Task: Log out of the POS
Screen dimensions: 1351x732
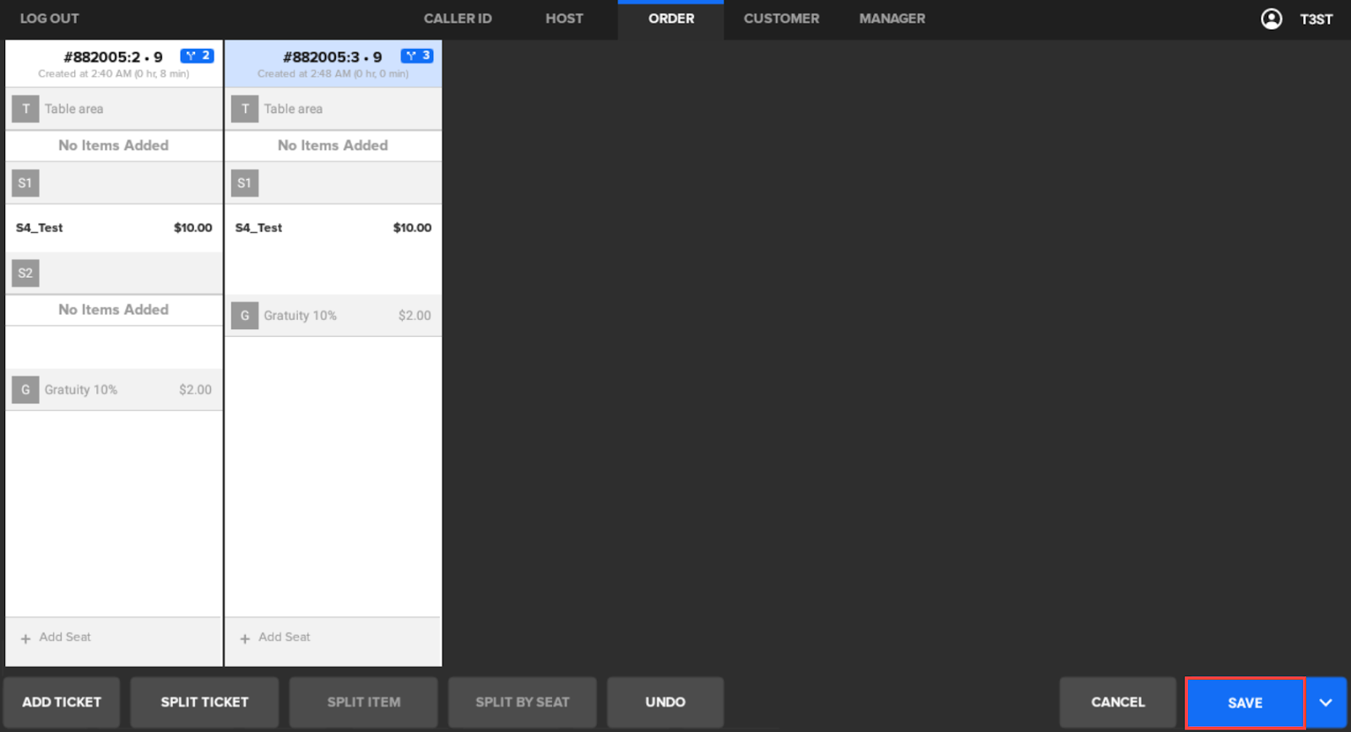Action: [49, 19]
